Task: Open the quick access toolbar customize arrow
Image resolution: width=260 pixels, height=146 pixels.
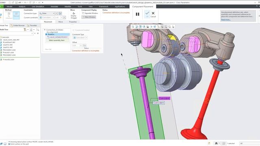Action: 43,3
